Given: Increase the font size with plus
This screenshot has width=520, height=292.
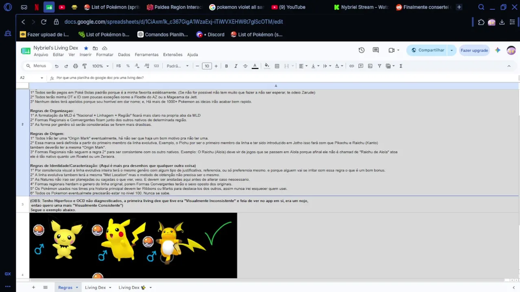Looking at the screenshot, I should point(216,66).
